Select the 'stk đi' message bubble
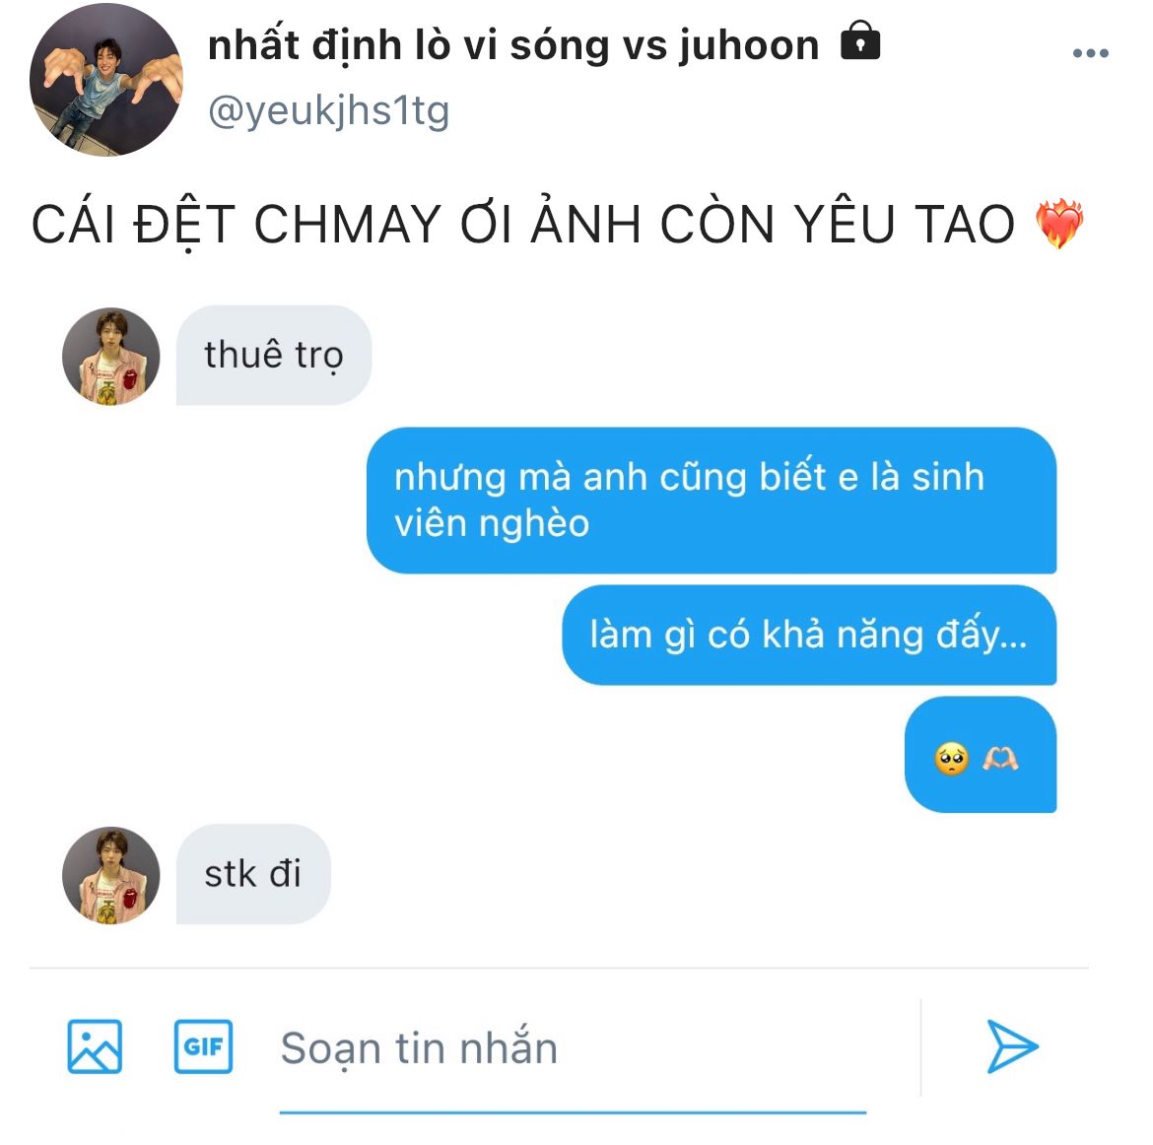The width and height of the screenshot is (1153, 1145). (253, 874)
